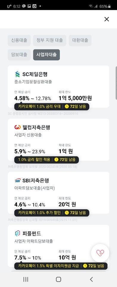The image size is (117, 287).
Task: Tap the 피플펀드 logo icon
Action: (18, 233)
